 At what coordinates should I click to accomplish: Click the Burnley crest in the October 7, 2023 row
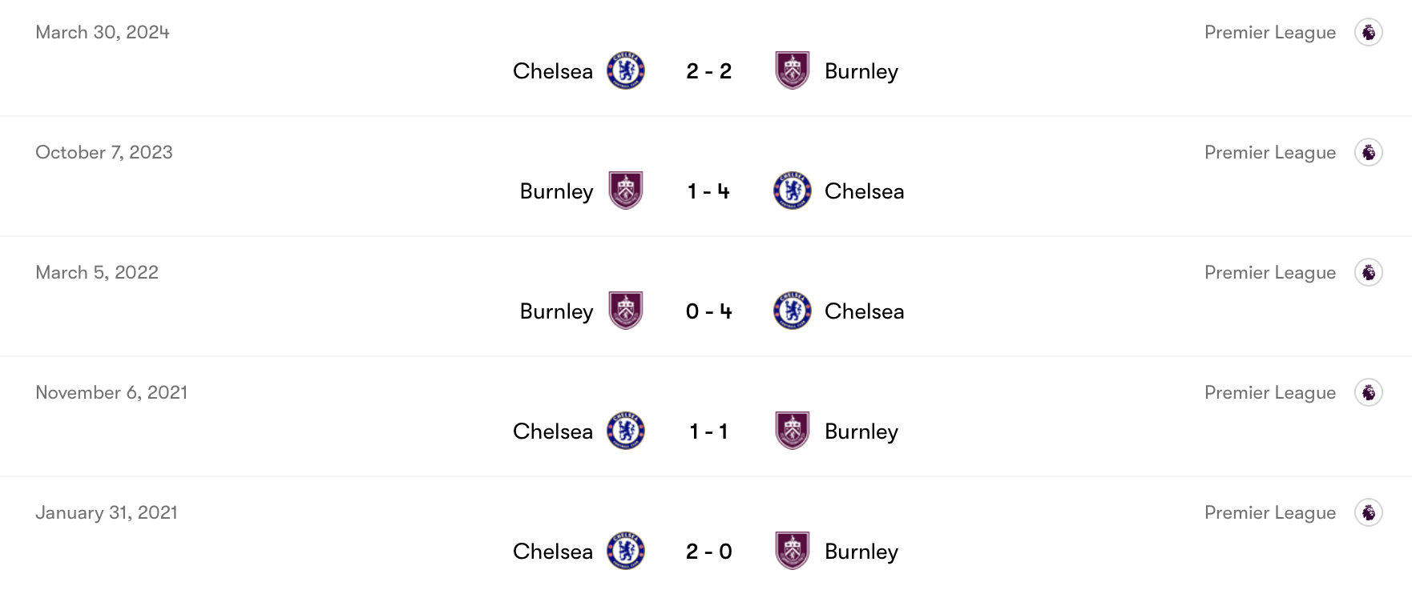627,191
